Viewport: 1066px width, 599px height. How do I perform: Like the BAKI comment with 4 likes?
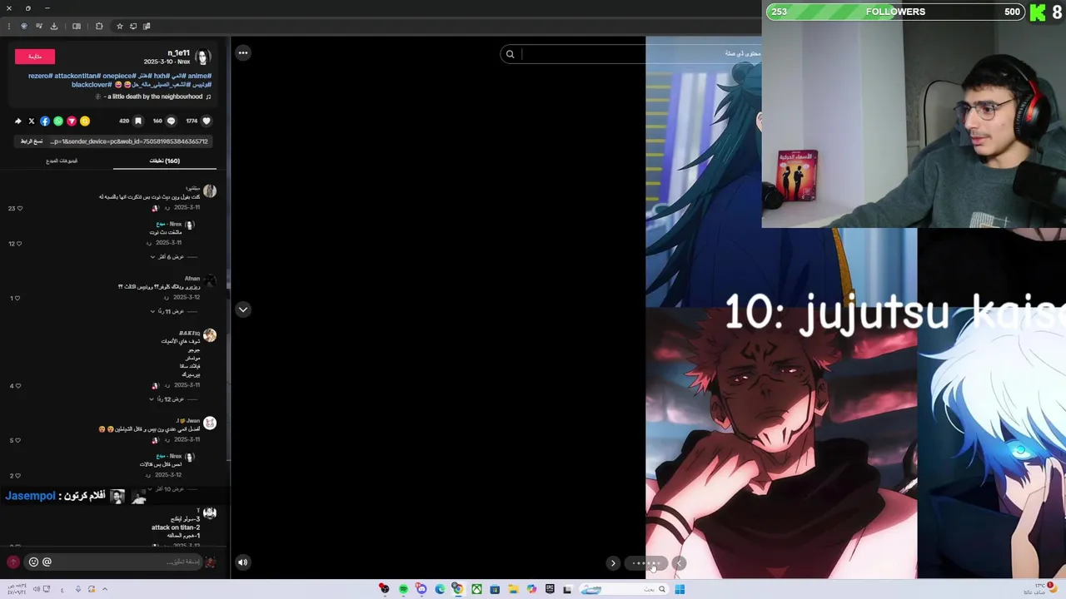click(19, 386)
